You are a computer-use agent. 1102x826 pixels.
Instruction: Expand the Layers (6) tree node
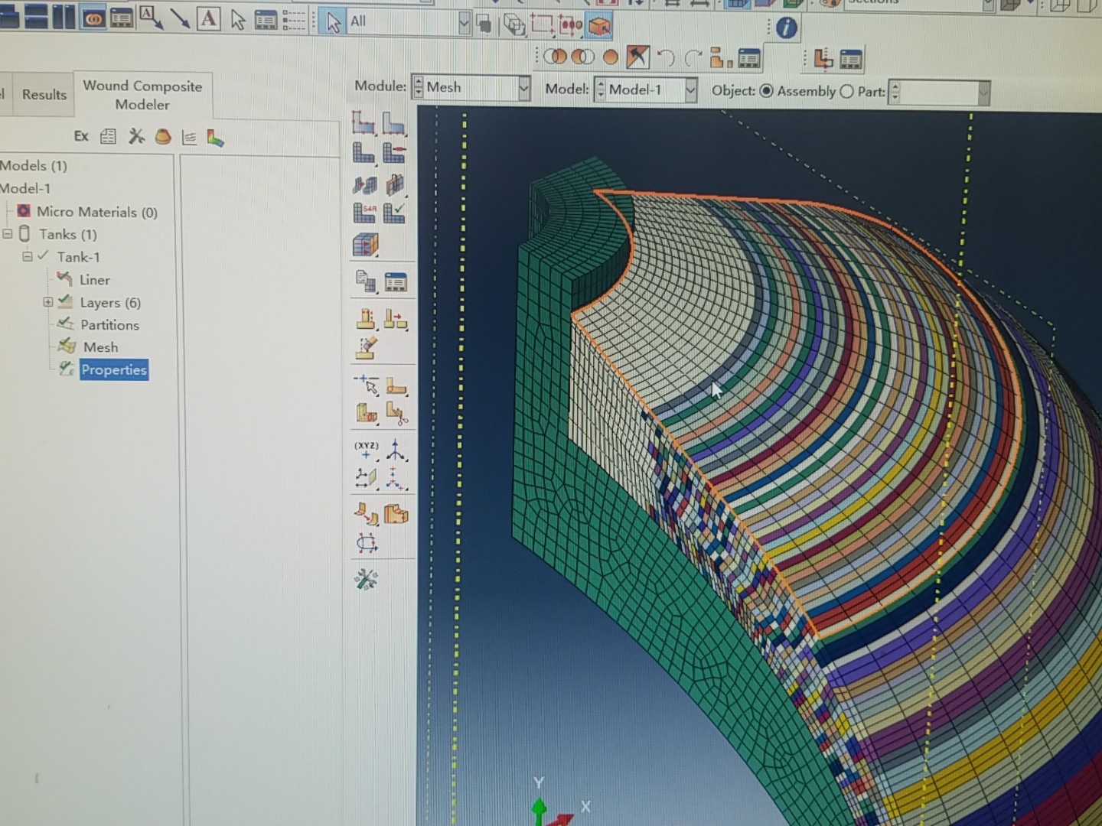coord(49,302)
